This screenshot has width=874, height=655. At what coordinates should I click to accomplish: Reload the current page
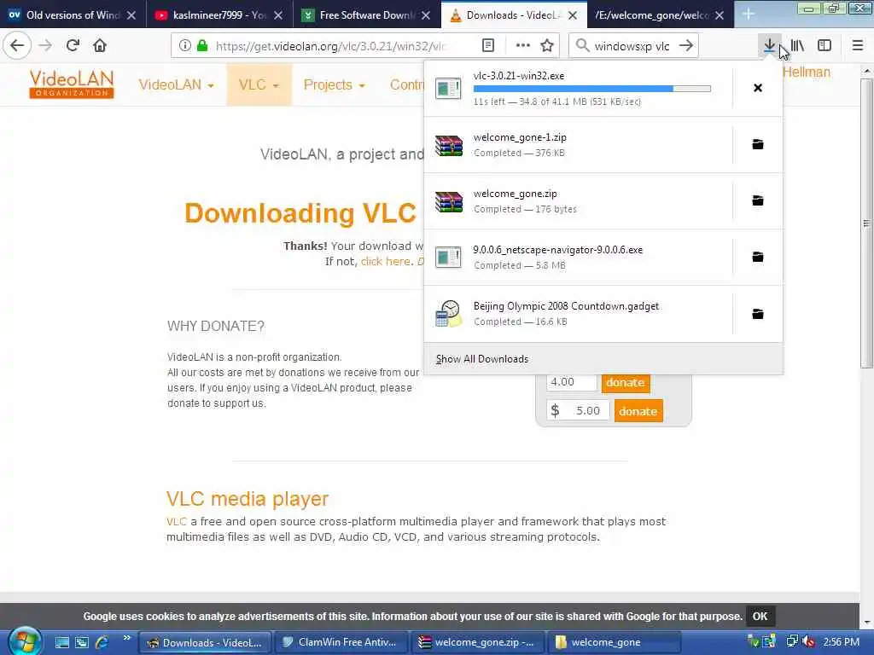coord(73,46)
